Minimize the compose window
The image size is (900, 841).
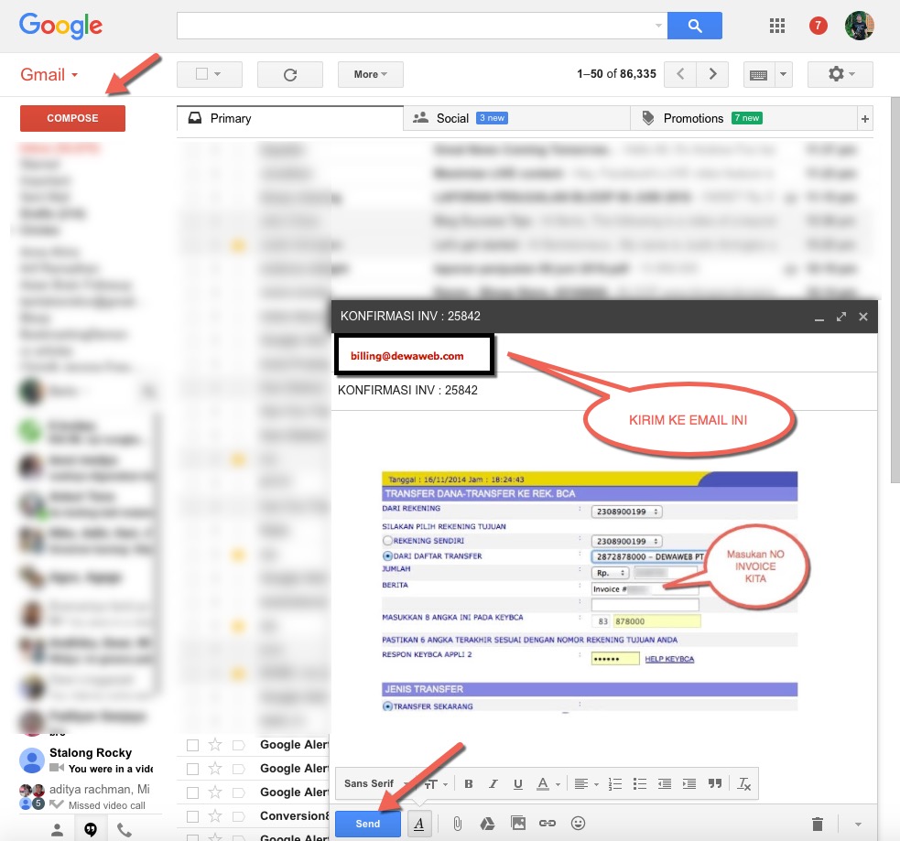819,318
